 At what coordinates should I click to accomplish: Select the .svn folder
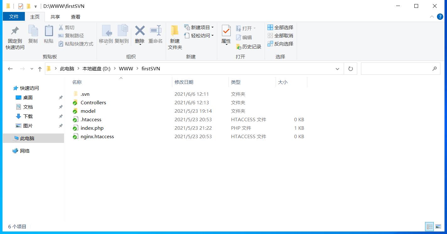click(85, 94)
